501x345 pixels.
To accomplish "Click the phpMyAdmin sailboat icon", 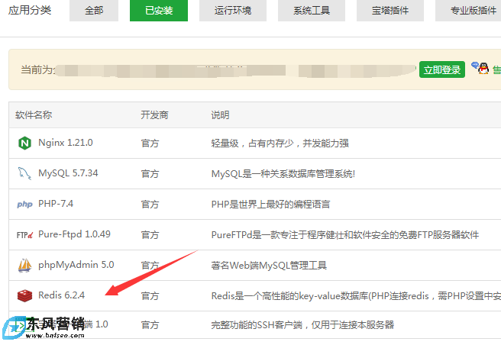I will (x=24, y=265).
